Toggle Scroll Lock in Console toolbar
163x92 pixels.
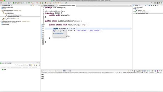[139, 71]
